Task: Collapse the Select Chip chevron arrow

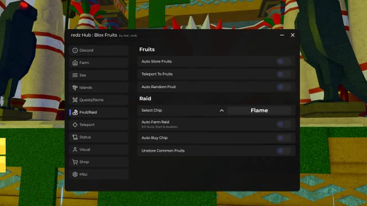Action: [x=222, y=110]
